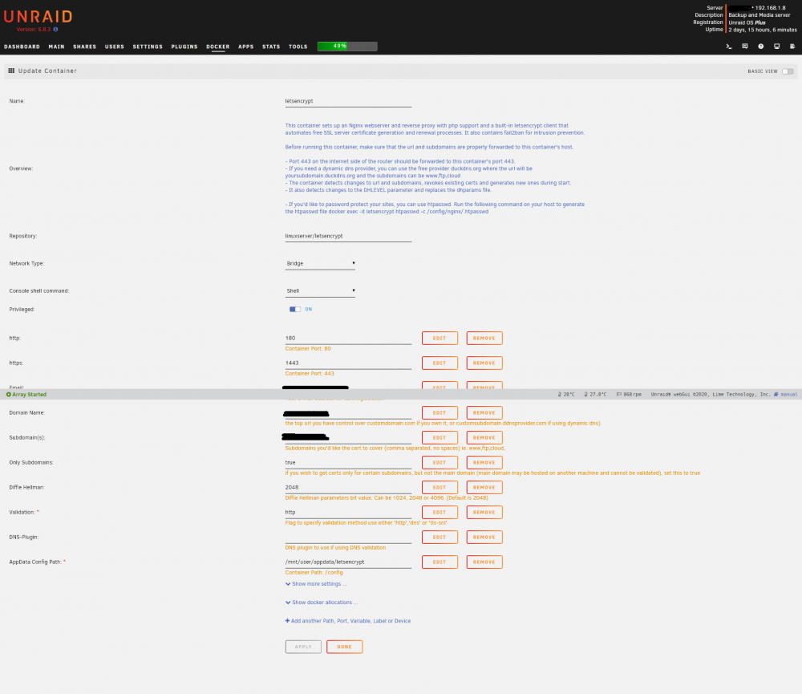Go to the Dashboard menu
The height and width of the screenshot is (694, 802).
click(x=22, y=47)
